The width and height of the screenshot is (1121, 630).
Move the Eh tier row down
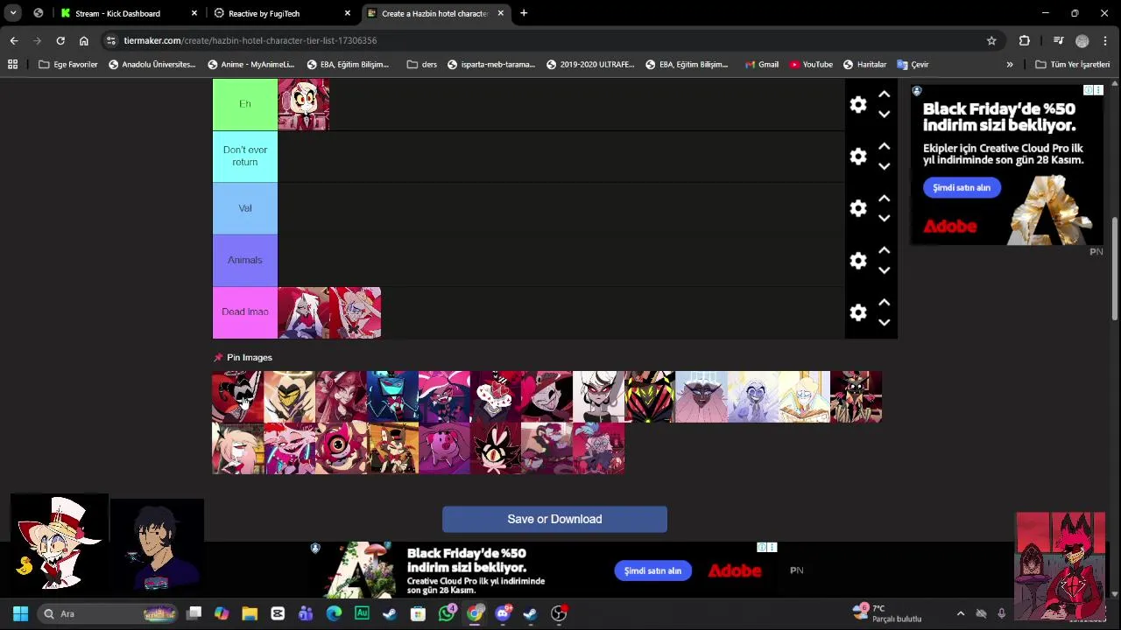884,115
